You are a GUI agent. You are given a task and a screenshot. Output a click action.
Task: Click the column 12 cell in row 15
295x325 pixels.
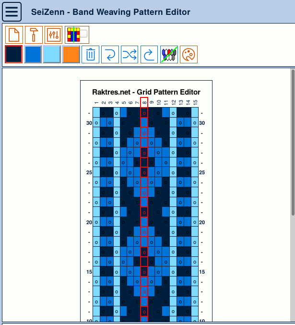pyautogui.click(x=173, y=272)
